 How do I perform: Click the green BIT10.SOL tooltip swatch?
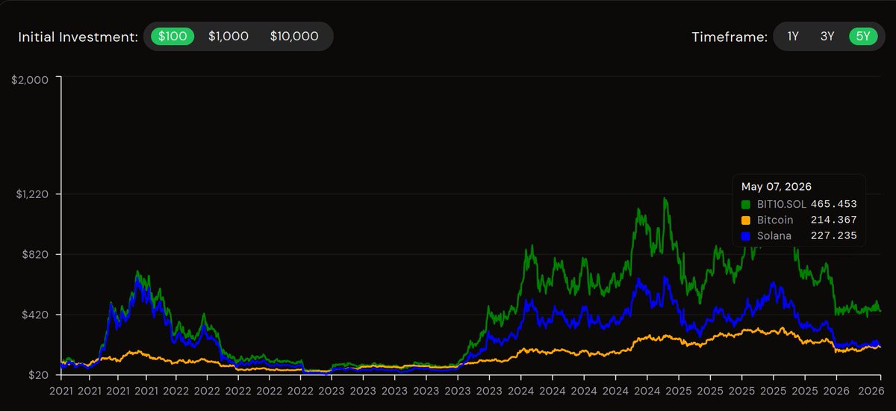746,204
